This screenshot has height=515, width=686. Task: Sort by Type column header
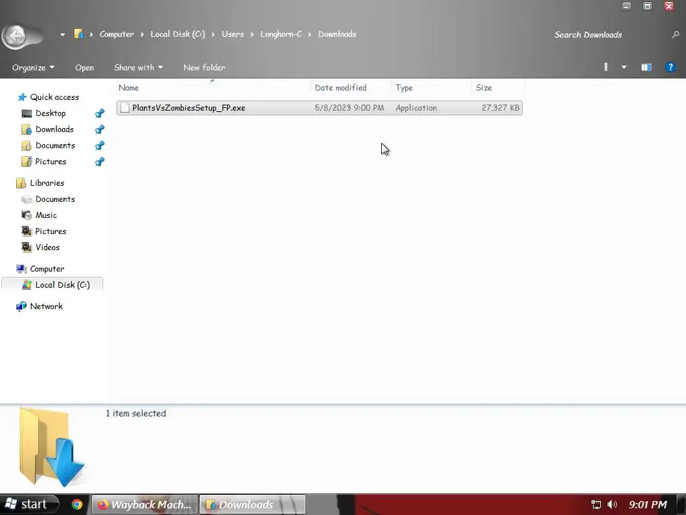(431, 88)
